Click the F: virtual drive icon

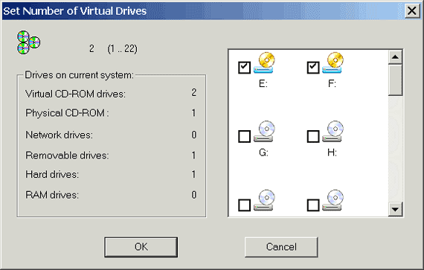pos(333,62)
